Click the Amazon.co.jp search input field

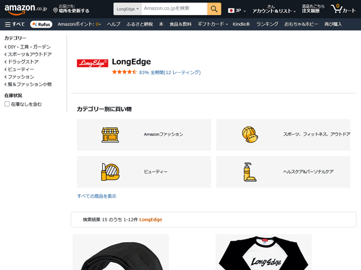pos(174,9)
